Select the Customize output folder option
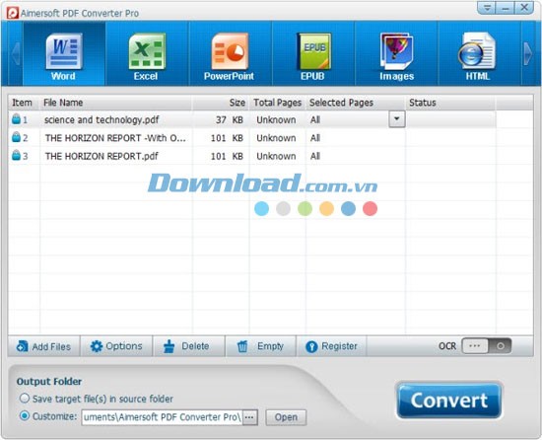 pos(25,415)
